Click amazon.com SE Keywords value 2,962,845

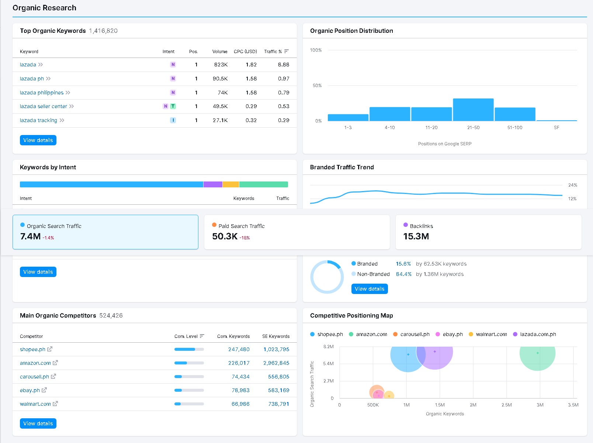pyautogui.click(x=276, y=363)
